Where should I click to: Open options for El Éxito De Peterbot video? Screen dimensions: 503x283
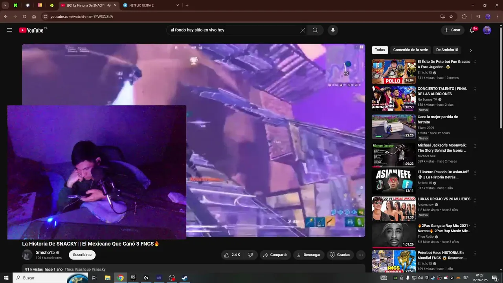[x=475, y=62]
